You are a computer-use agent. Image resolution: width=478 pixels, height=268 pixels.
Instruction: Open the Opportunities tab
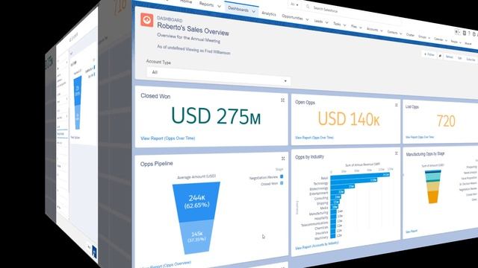(x=292, y=17)
